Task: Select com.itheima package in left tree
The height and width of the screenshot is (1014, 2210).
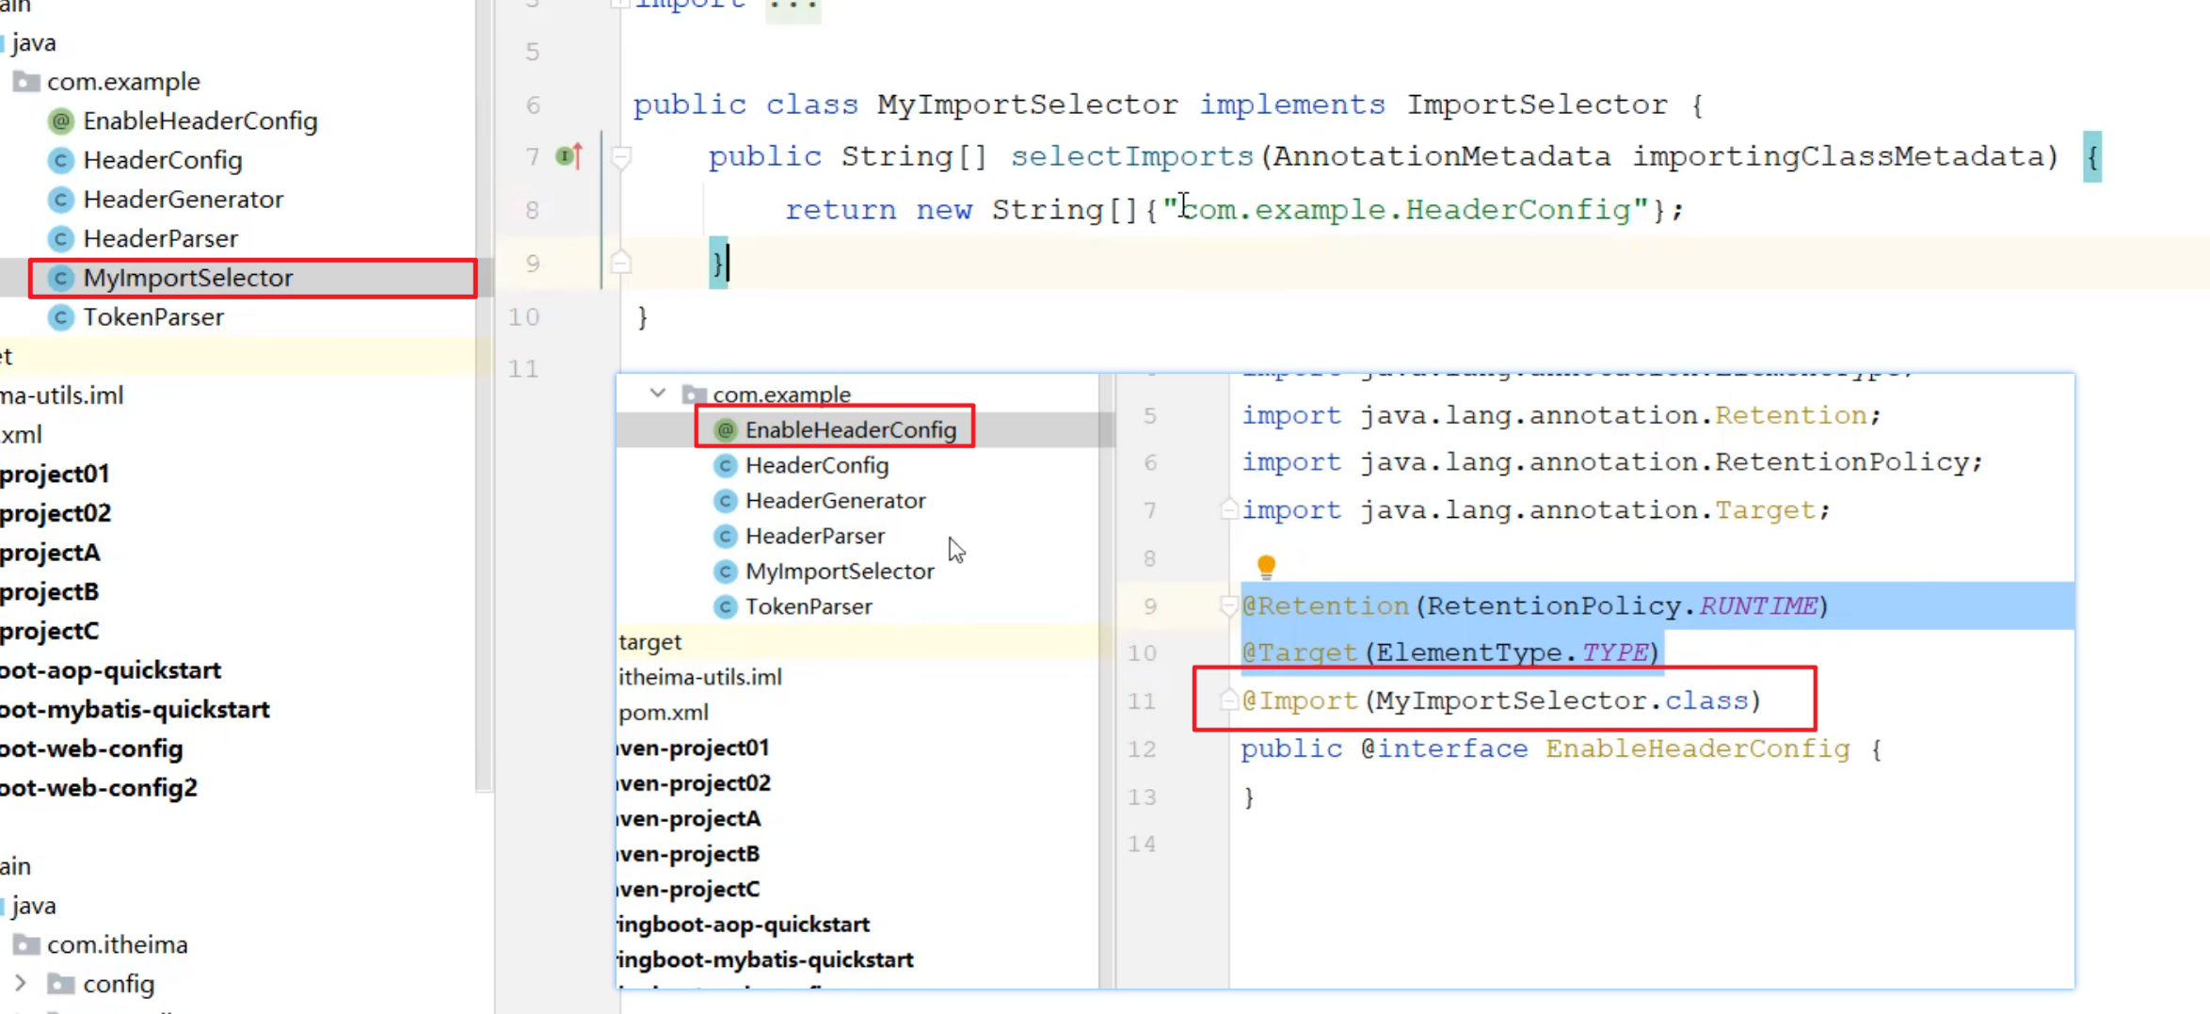Action: [x=118, y=944]
